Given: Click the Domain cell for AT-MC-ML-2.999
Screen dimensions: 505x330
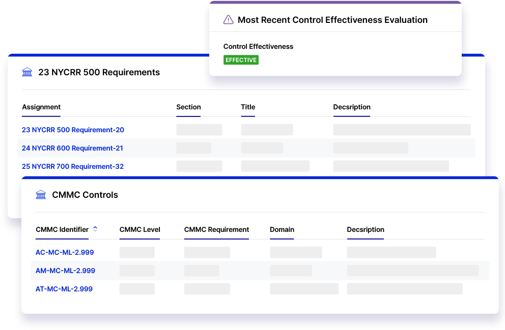Looking at the screenshot, I should click(304, 289).
